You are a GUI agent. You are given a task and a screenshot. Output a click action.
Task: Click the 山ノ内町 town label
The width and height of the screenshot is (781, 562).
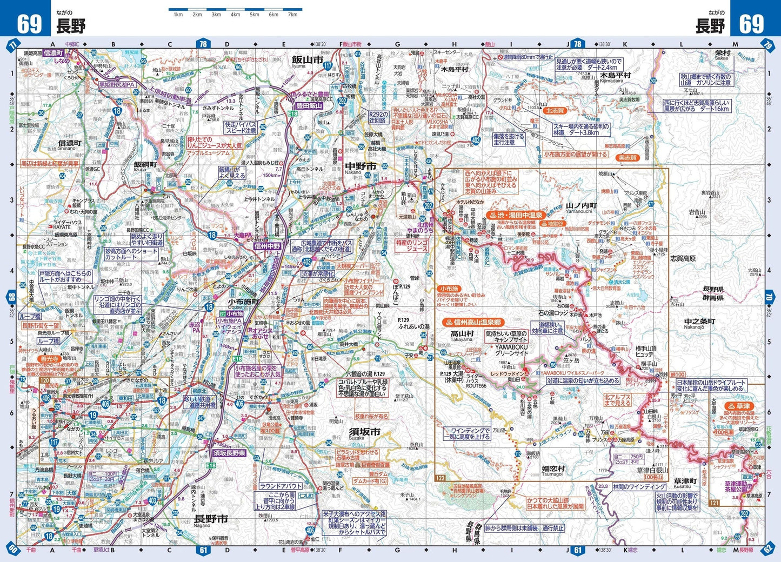[581, 206]
